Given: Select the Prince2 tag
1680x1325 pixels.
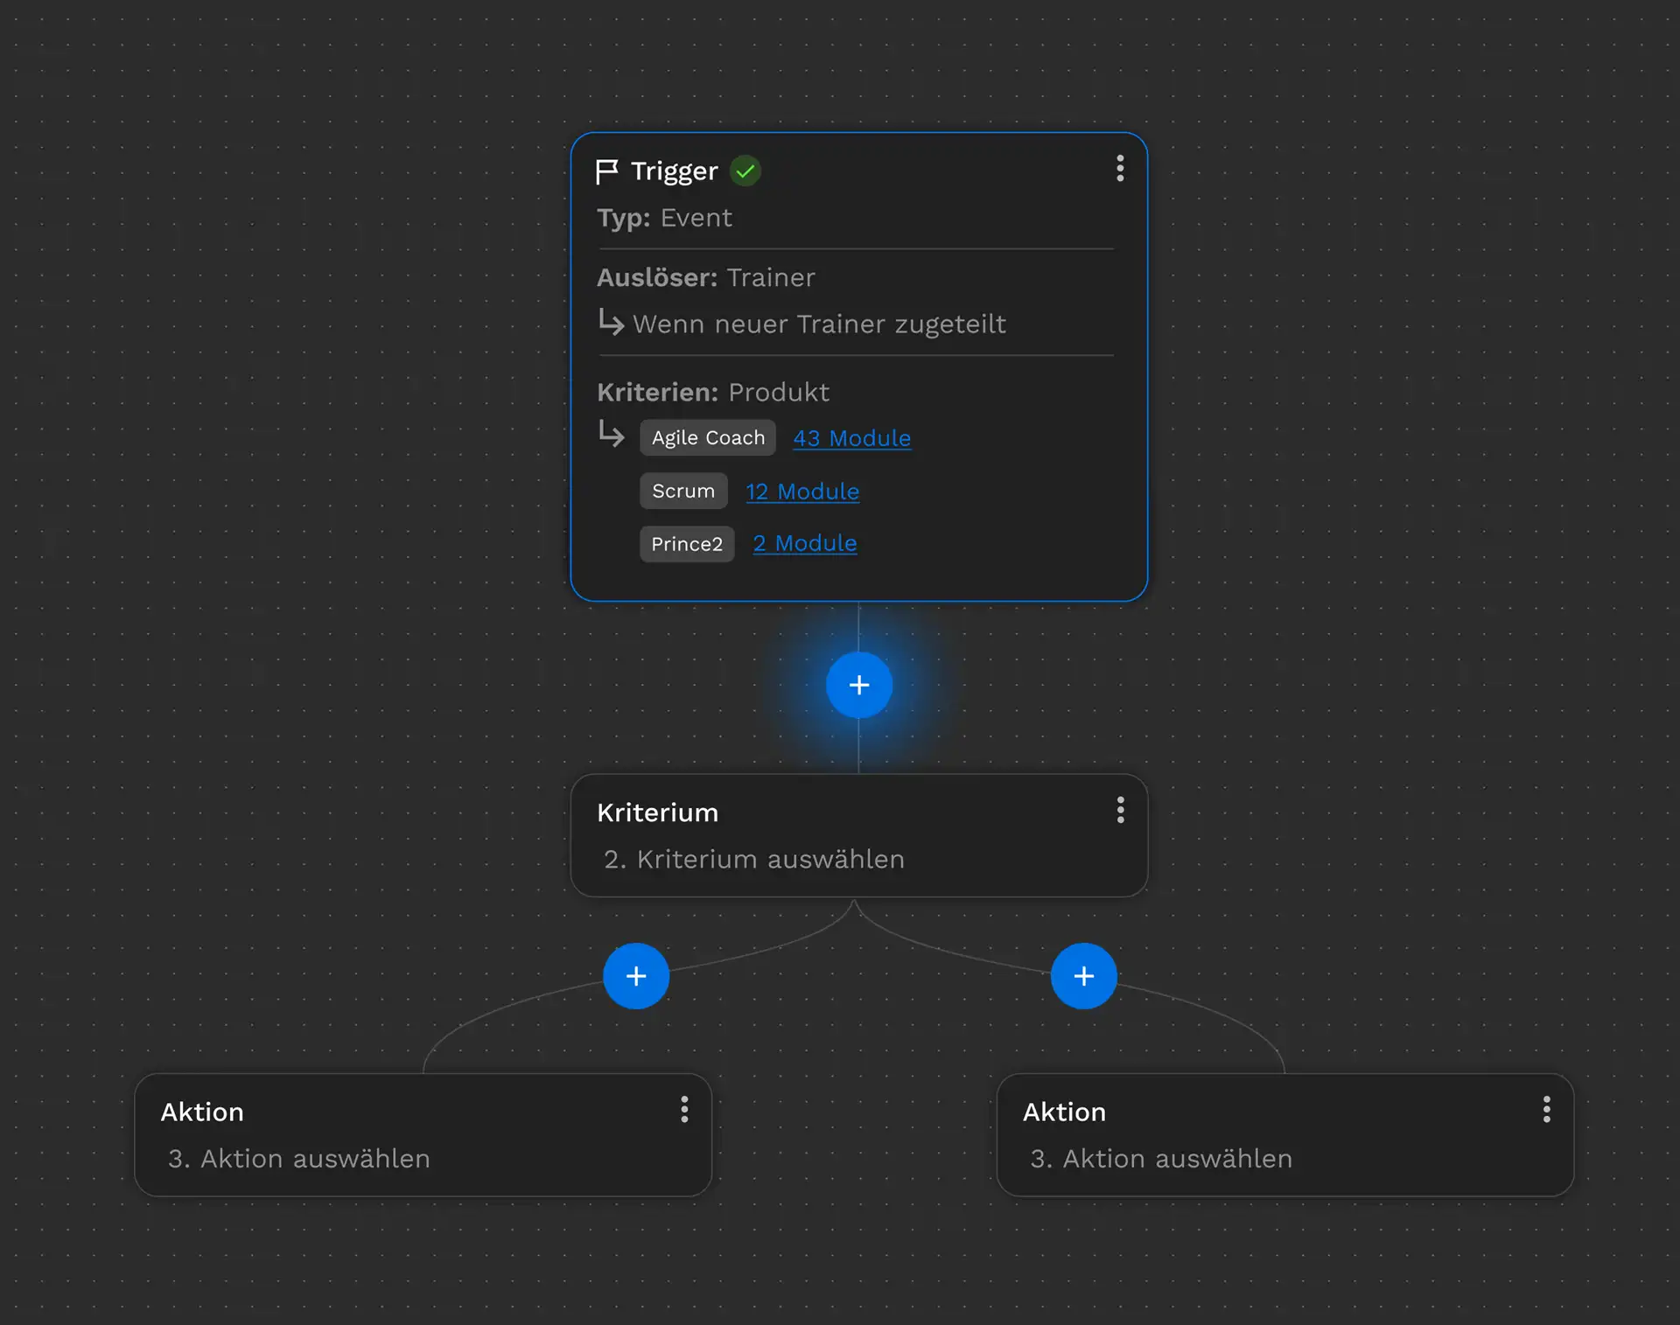Looking at the screenshot, I should pyautogui.click(x=687, y=544).
